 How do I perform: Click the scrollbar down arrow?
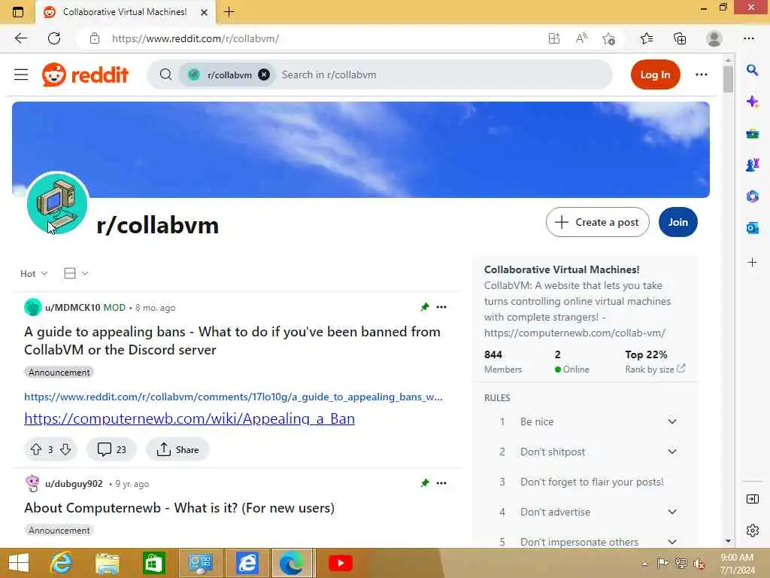point(728,541)
